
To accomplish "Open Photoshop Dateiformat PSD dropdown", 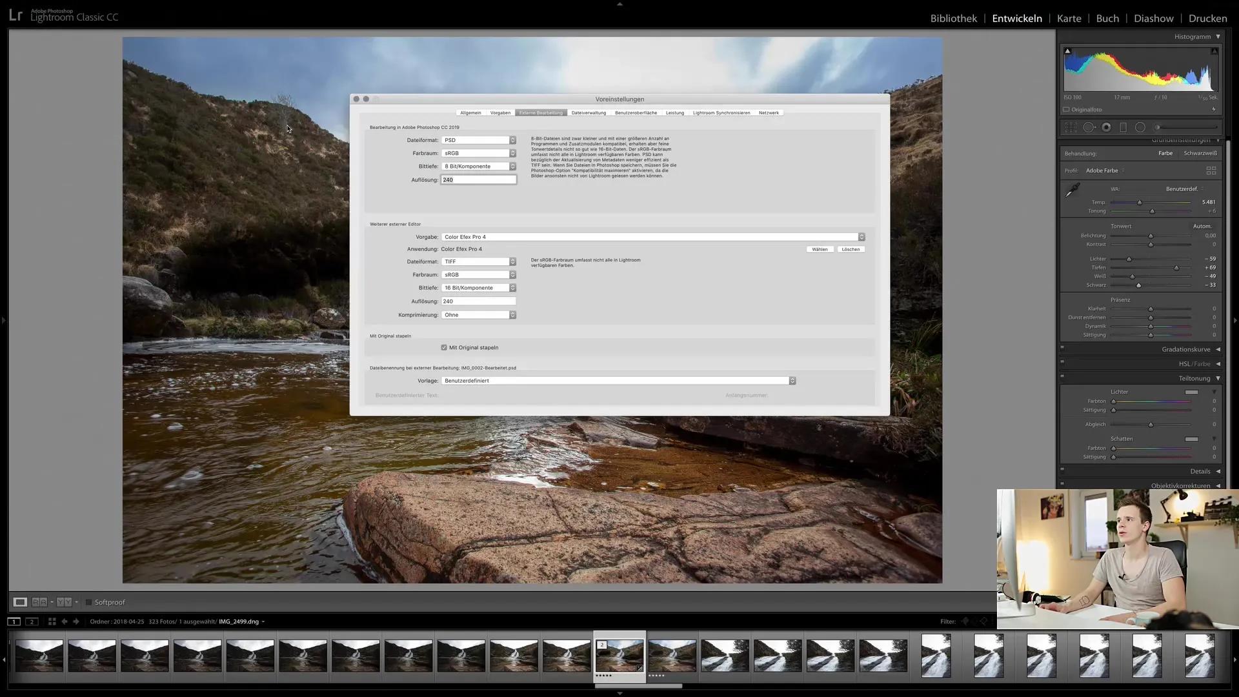I will click(479, 140).
